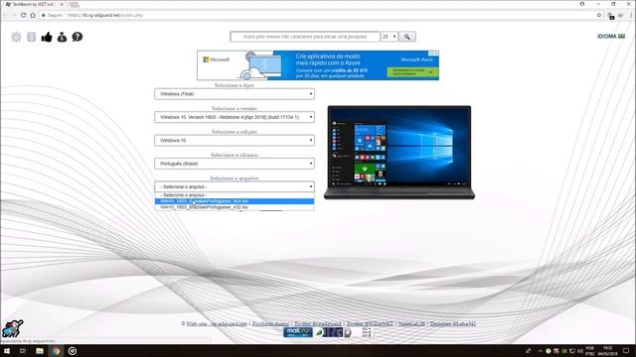This screenshot has width=636, height=357.
Task: Open the IDIOMA language selector
Action: coord(611,36)
